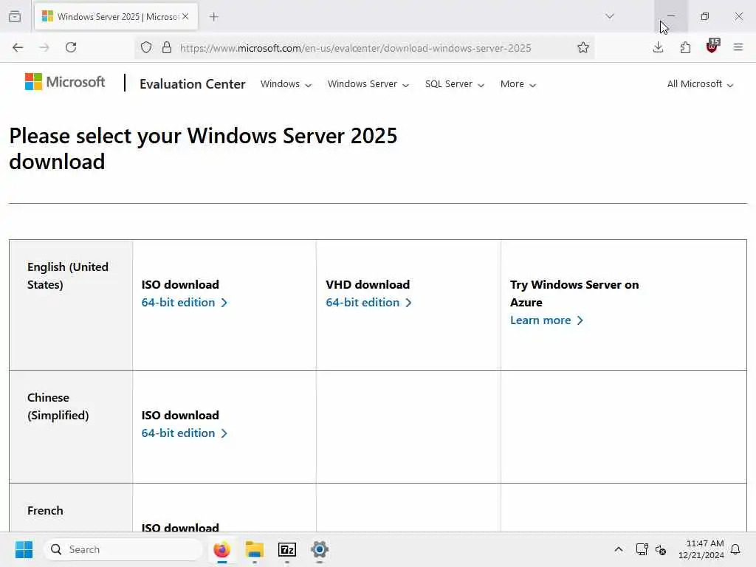Download Chinese Simplified ISO 64-bit edition
Screen dimensions: 756x567
tap(184, 433)
